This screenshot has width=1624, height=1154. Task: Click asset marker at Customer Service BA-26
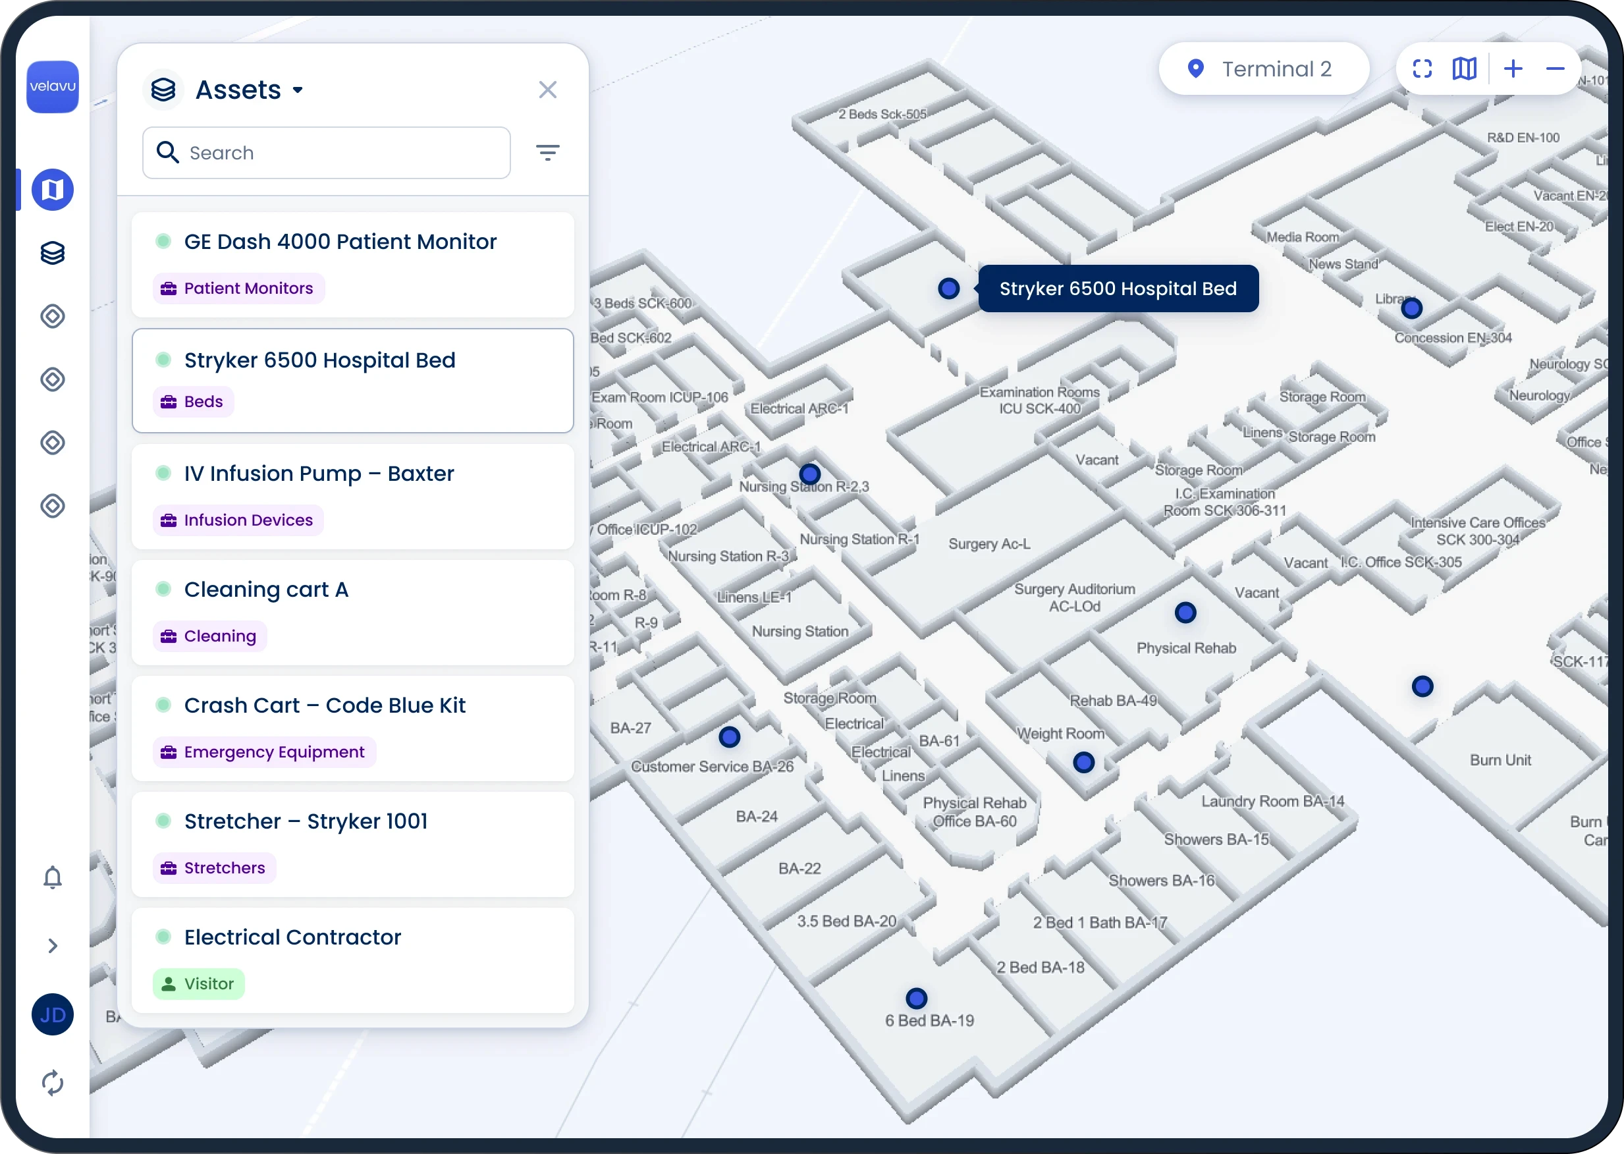730,737
